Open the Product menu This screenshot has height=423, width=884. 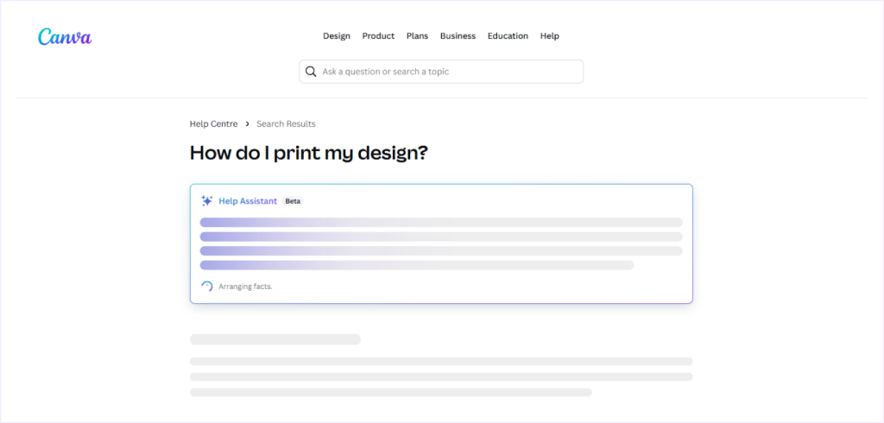click(378, 36)
